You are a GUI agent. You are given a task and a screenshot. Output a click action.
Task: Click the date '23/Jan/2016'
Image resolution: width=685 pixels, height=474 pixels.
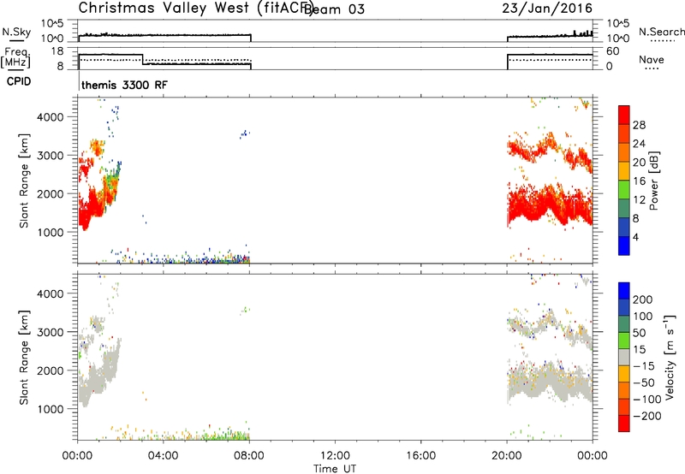click(x=547, y=8)
